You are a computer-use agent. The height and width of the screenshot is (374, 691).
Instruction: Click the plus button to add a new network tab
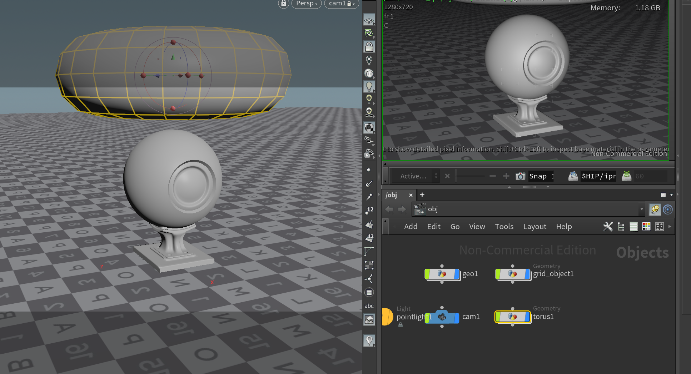(422, 195)
